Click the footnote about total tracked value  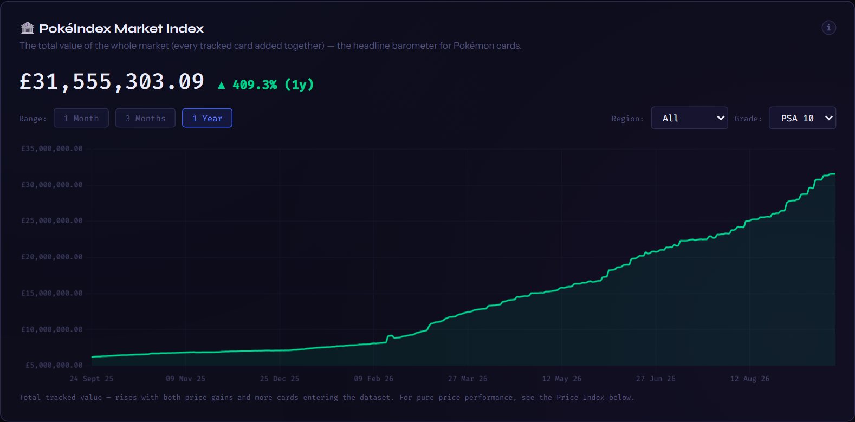[x=327, y=397]
